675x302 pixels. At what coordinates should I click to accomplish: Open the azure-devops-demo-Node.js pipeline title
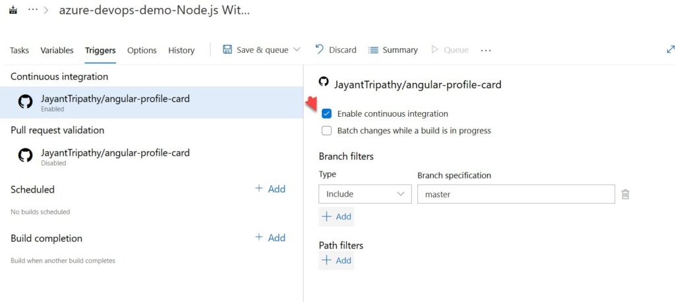pyautogui.click(x=154, y=11)
